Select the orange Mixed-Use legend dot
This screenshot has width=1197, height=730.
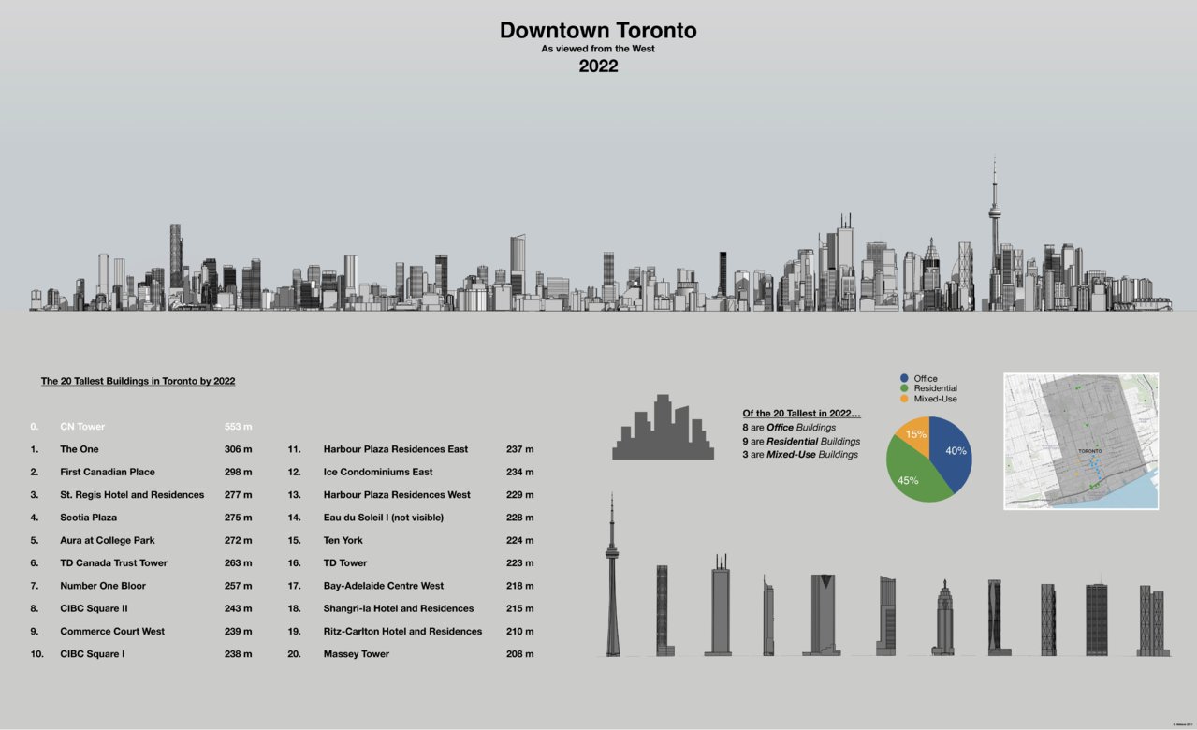904,399
